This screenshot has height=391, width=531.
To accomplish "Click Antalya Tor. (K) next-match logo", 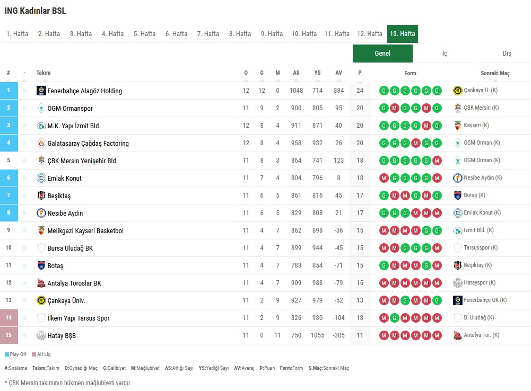I will (457, 335).
